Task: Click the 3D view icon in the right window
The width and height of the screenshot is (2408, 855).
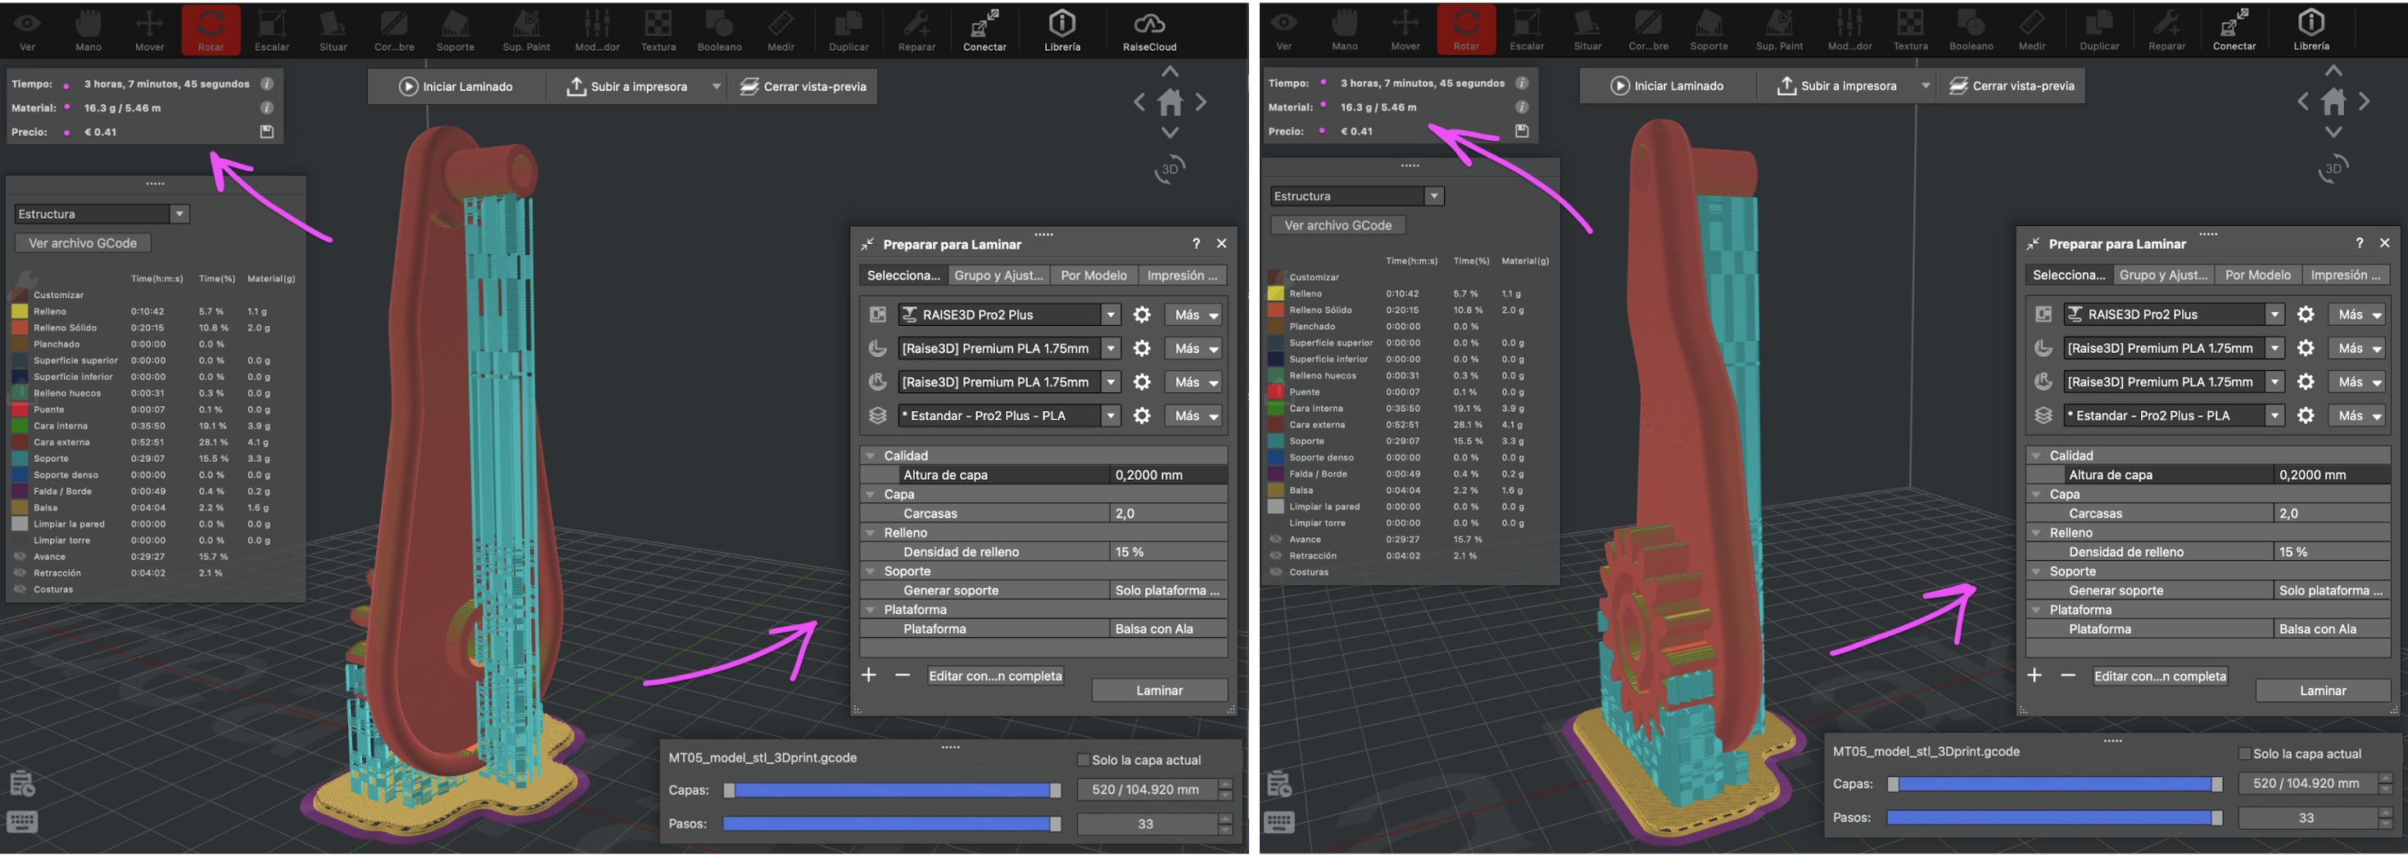Action: click(2333, 170)
